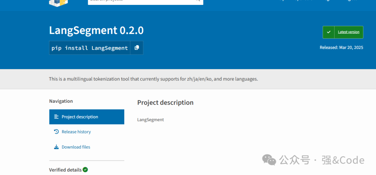Click the Release history clock icon
This screenshot has height=175, width=376.
pyautogui.click(x=56, y=132)
